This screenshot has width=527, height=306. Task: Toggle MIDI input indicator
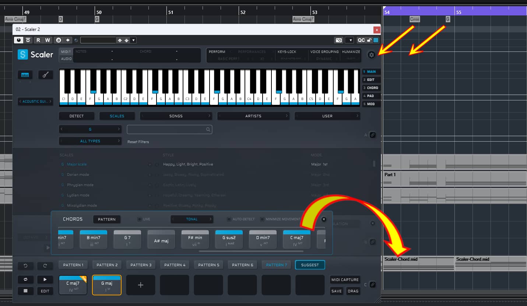click(66, 51)
